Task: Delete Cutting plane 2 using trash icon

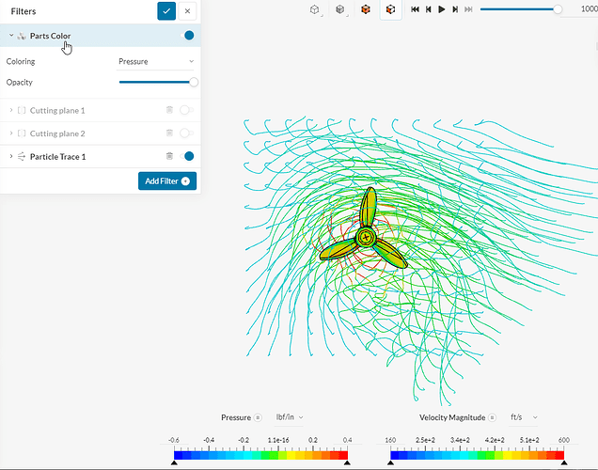Action: (169, 133)
